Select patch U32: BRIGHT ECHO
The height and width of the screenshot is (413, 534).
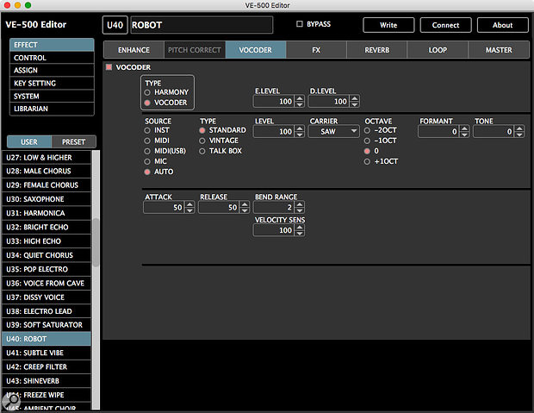[x=47, y=227]
